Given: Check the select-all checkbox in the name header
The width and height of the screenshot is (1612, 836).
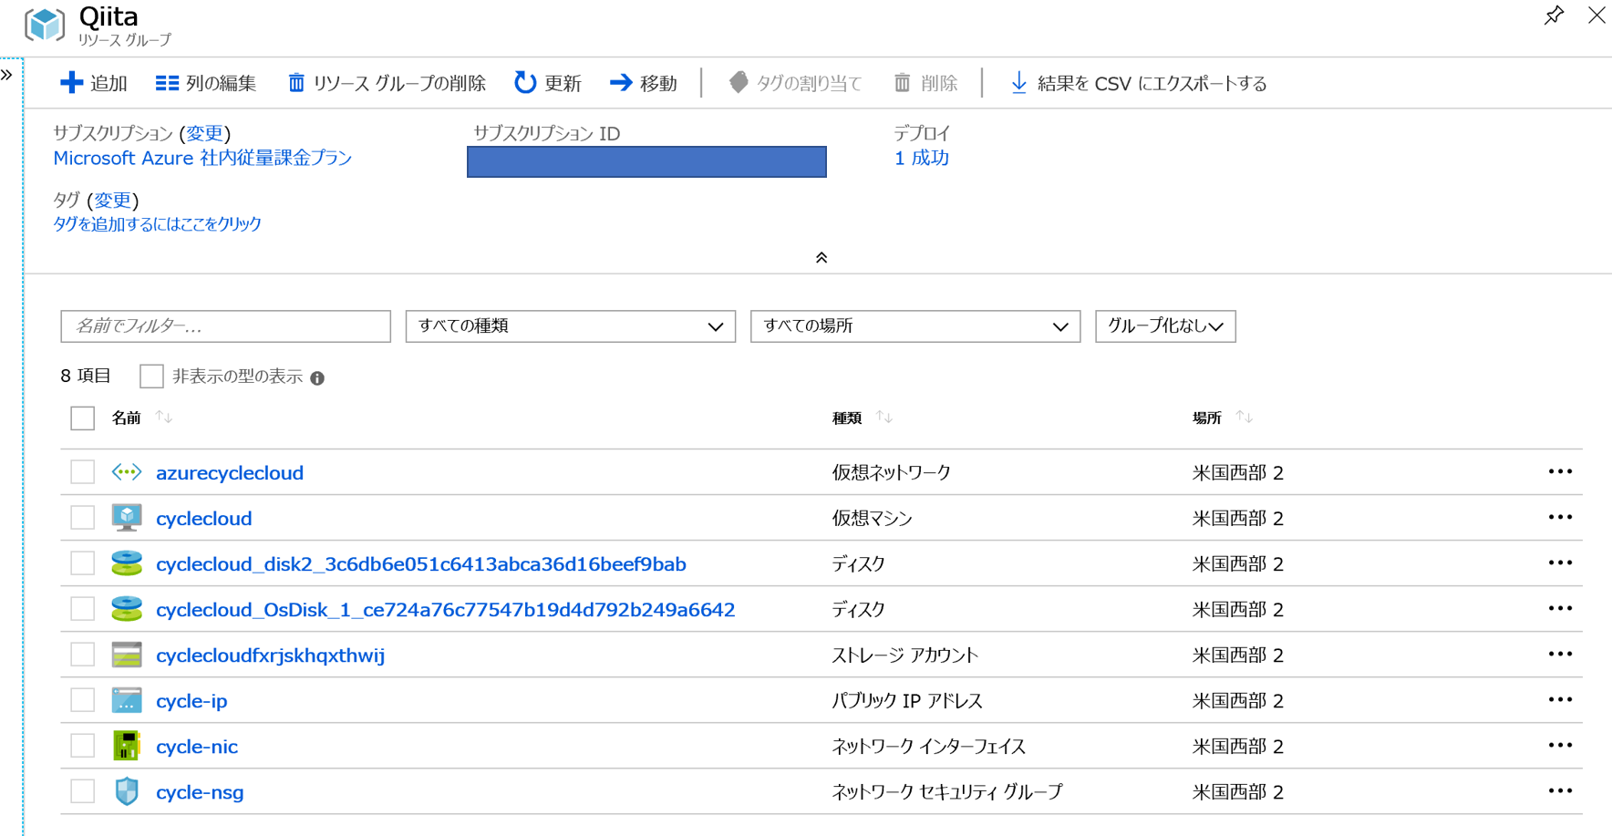Looking at the screenshot, I should (x=82, y=417).
